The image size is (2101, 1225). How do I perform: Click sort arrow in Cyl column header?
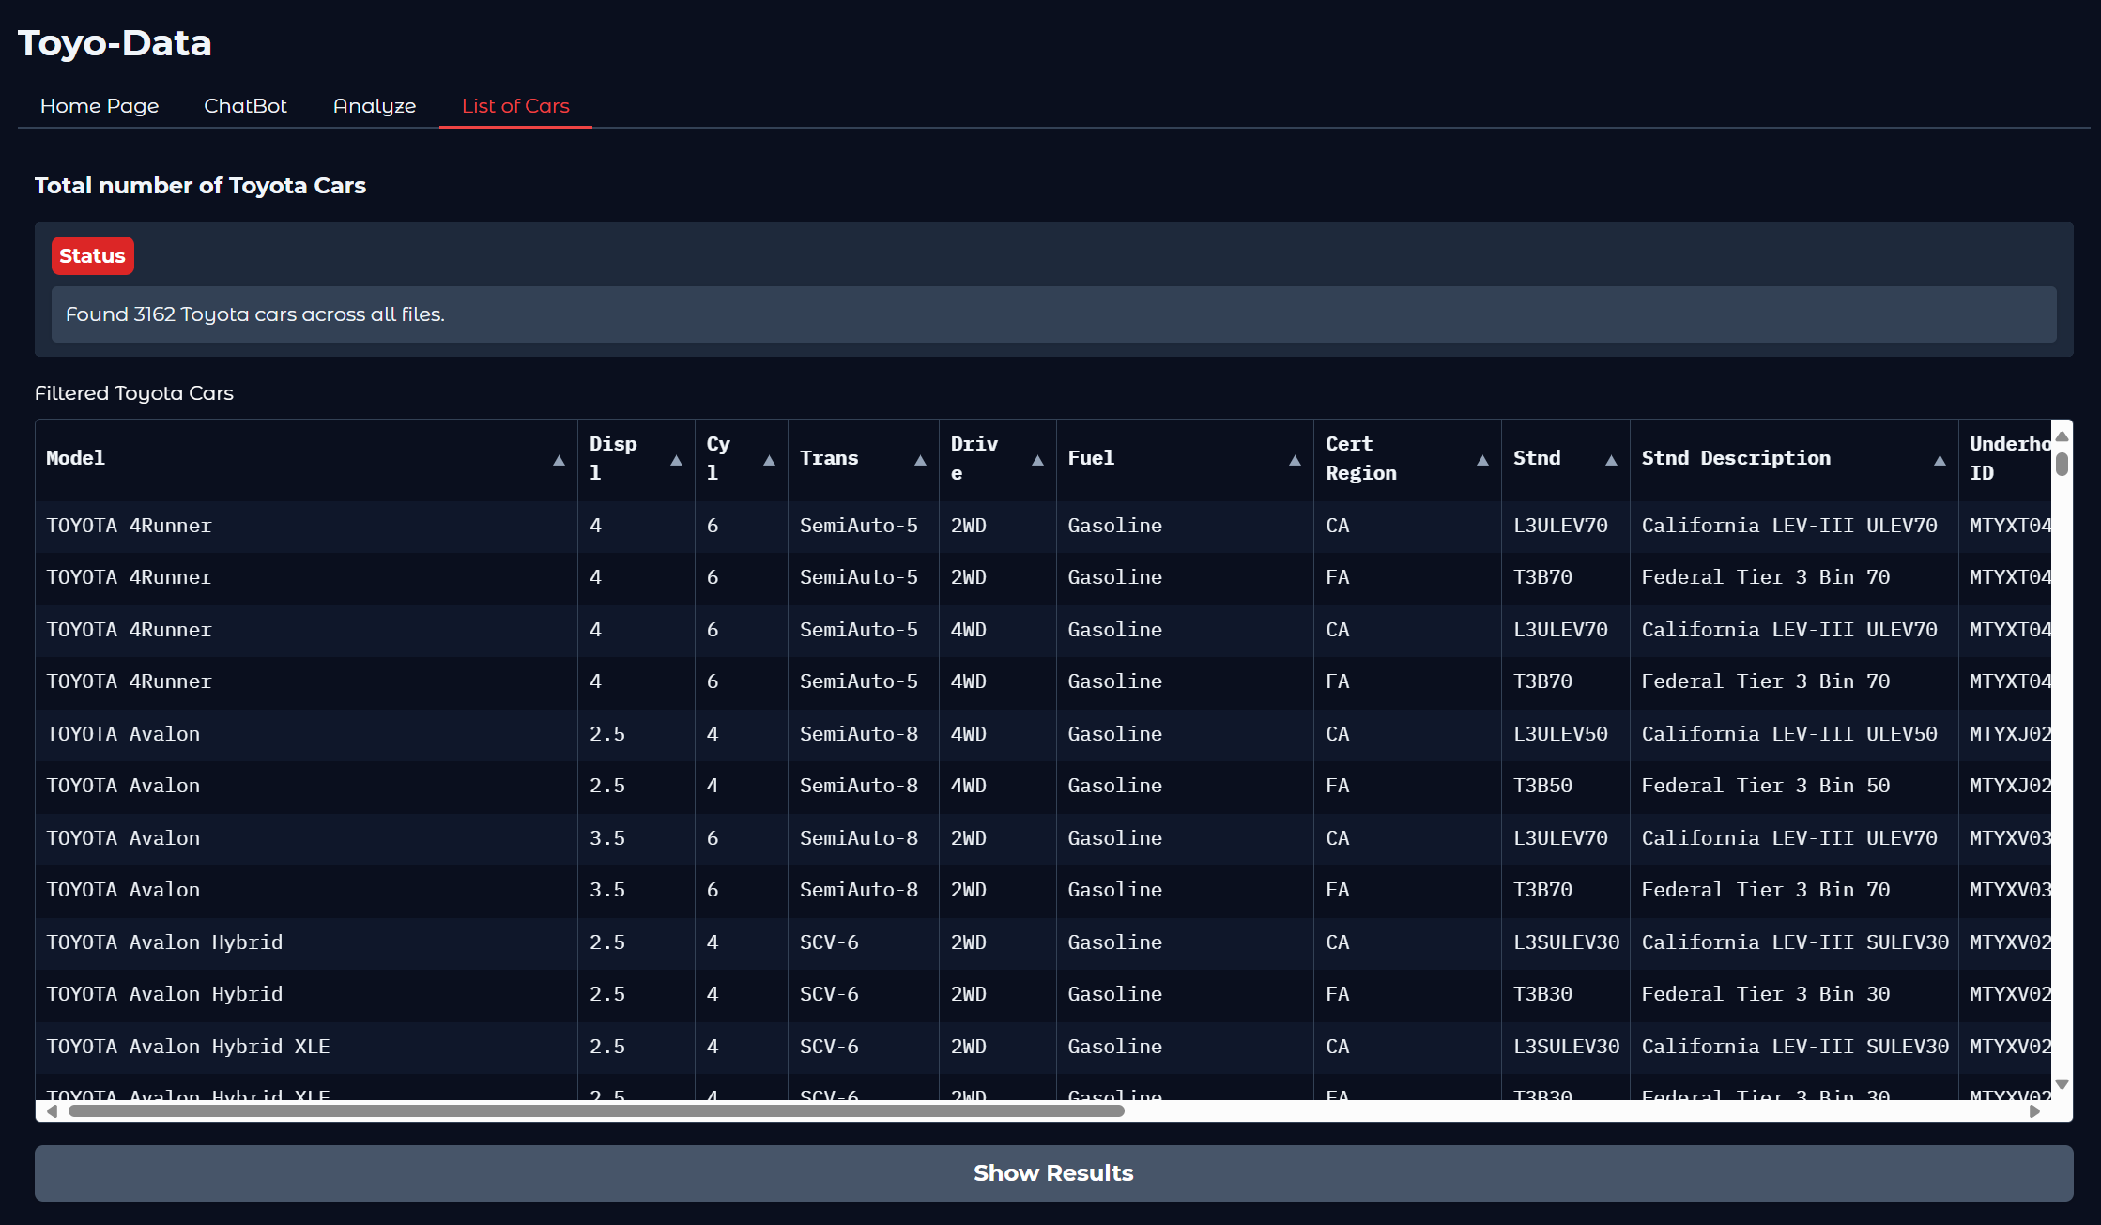[769, 460]
